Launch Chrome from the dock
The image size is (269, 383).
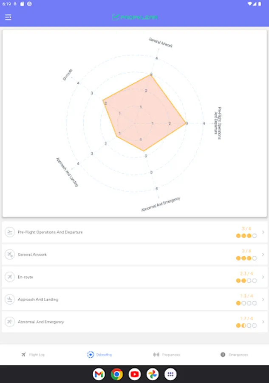[117, 374]
